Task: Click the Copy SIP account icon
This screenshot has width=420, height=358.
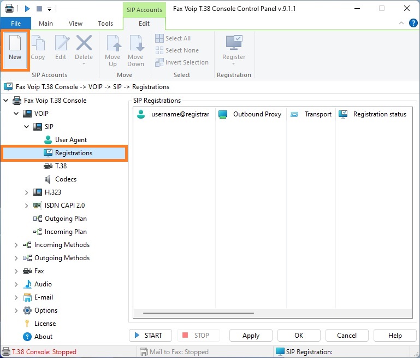Action: (x=38, y=43)
